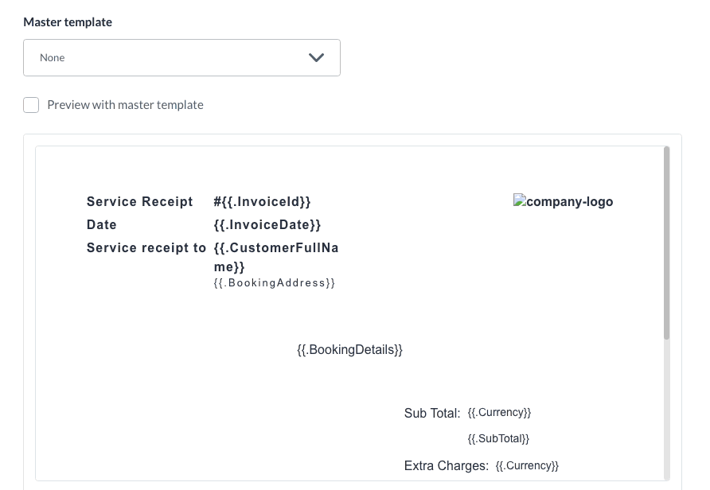This screenshot has height=490, width=710.
Task: Enable the Preview with master template checkbox
Action: [31, 105]
